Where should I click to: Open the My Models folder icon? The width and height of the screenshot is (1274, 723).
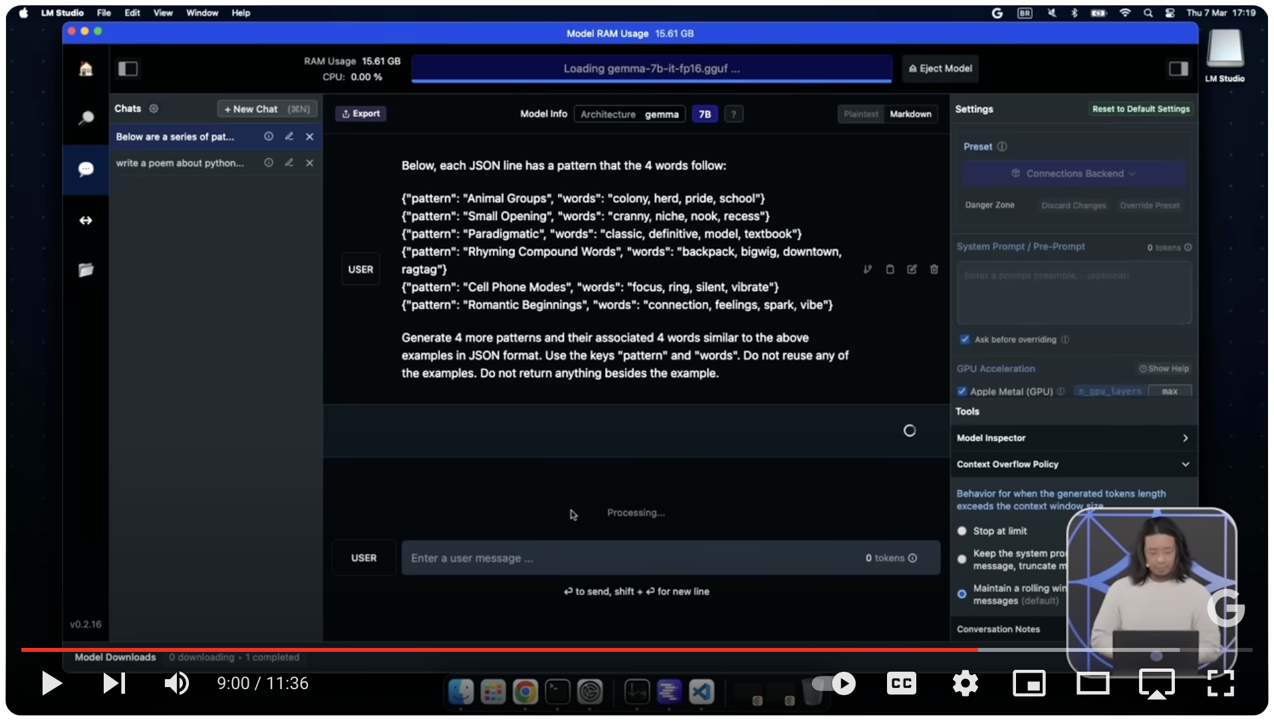[86, 270]
